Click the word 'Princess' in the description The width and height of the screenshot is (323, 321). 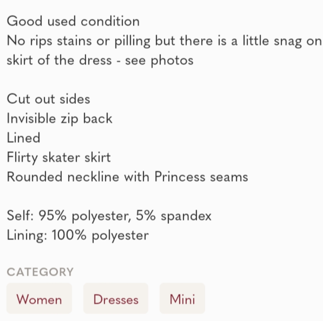click(180, 177)
